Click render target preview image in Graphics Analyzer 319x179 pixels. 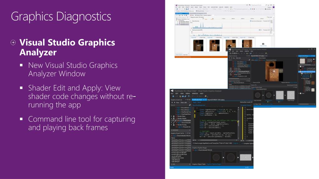(274, 71)
